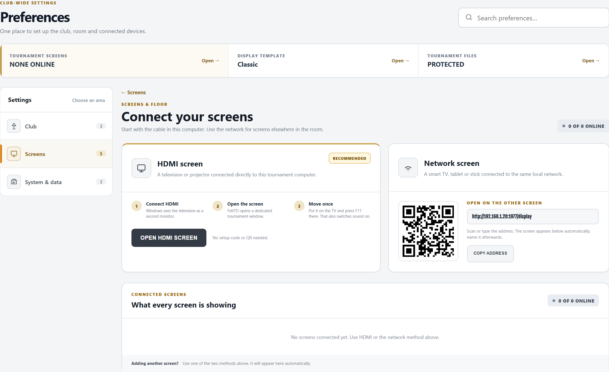Viewport: 609px width, 372px height.
Task: Open the Display Template card
Action: click(x=323, y=61)
